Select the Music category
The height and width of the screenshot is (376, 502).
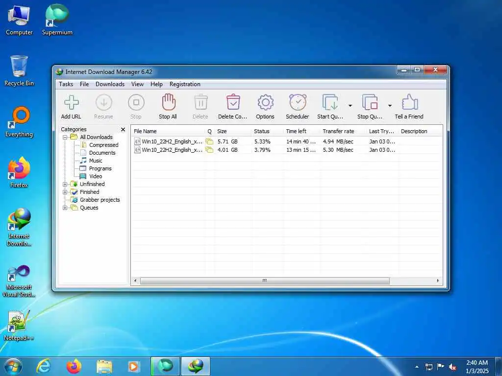click(x=96, y=161)
